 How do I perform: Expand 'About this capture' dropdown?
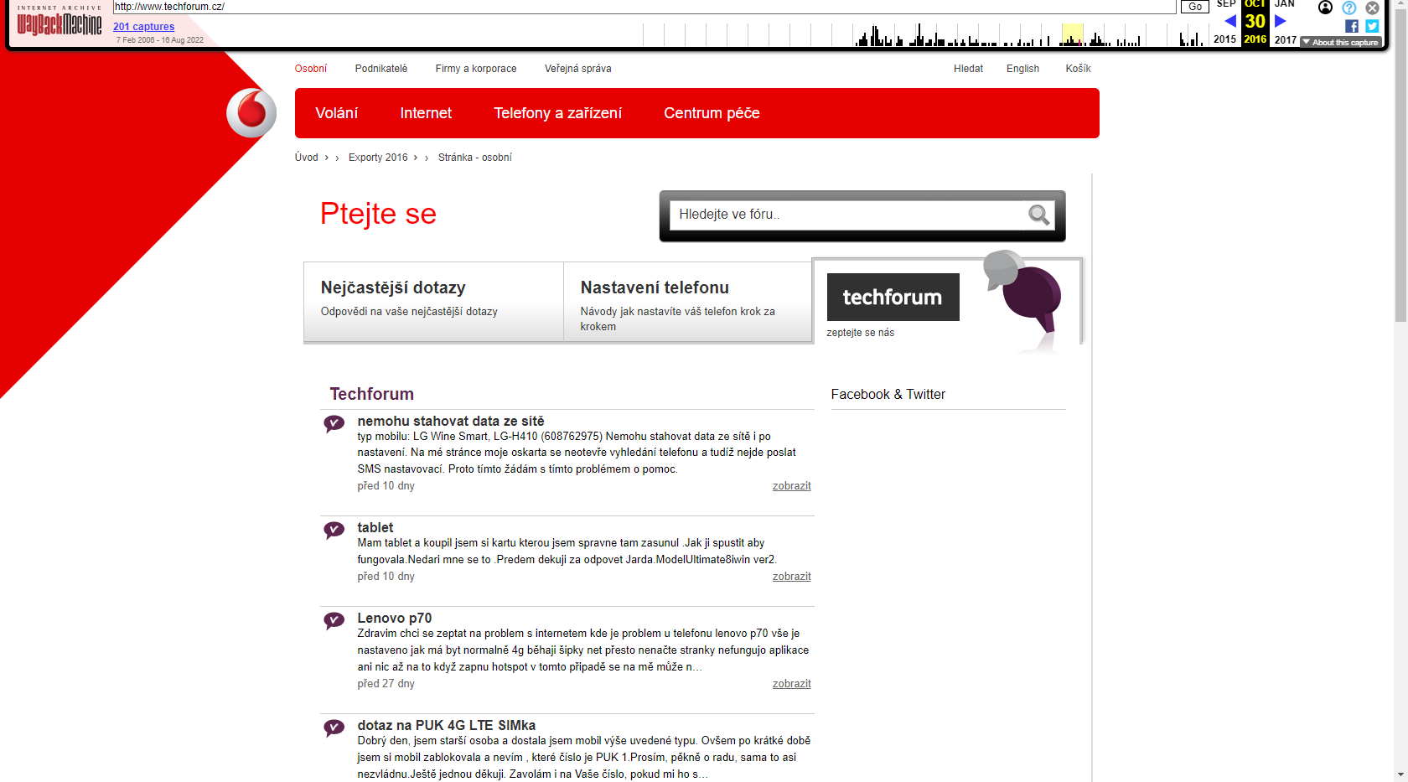[x=1340, y=42]
